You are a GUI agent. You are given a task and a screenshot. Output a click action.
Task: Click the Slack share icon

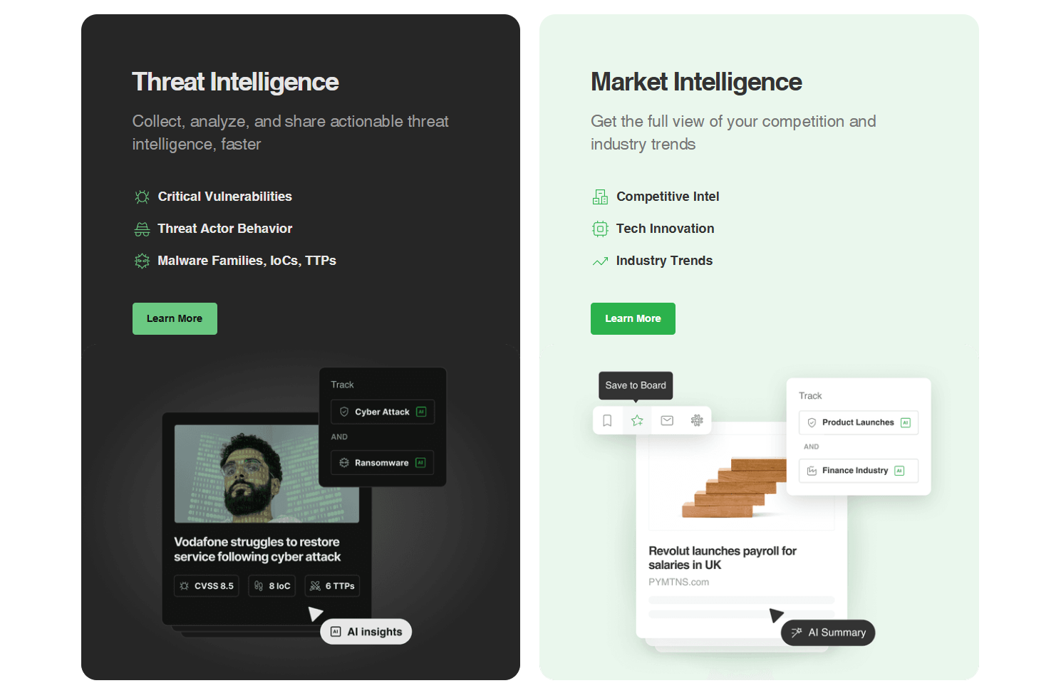click(x=696, y=420)
